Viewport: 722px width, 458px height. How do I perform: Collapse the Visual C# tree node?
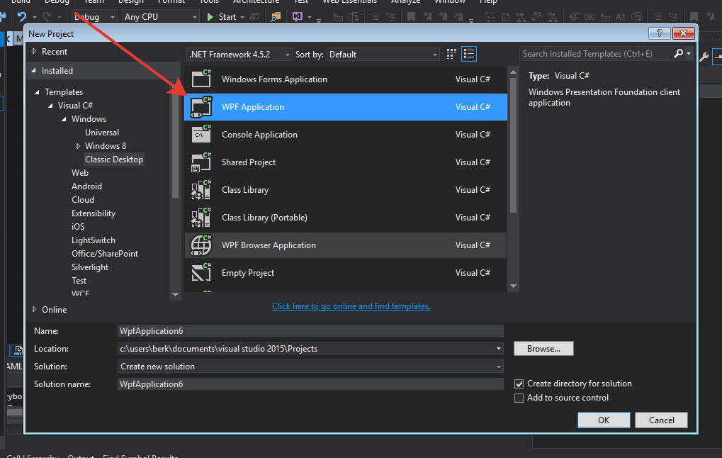point(50,106)
